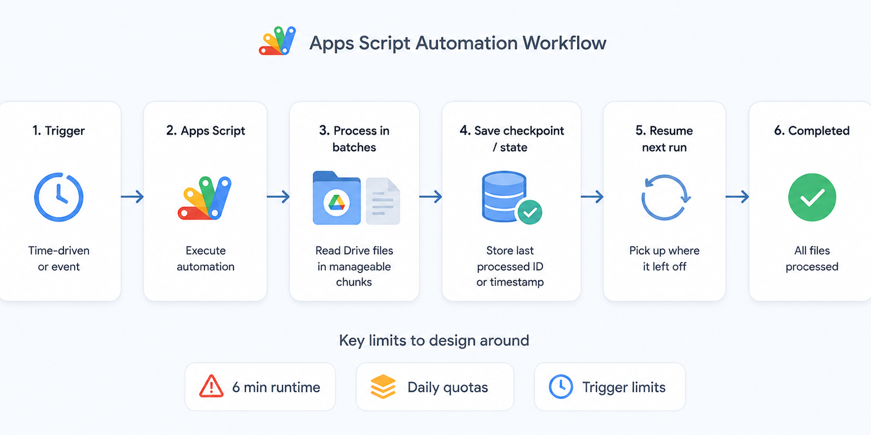Select 'Store last processed ID or timestamp' text
The height and width of the screenshot is (435, 871).
[510, 266]
